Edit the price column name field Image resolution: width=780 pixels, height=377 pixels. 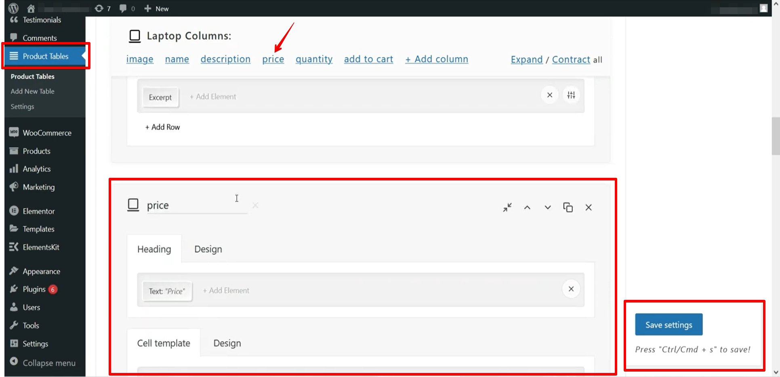(190, 205)
